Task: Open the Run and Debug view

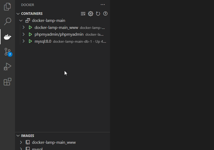Action: tap(7, 67)
